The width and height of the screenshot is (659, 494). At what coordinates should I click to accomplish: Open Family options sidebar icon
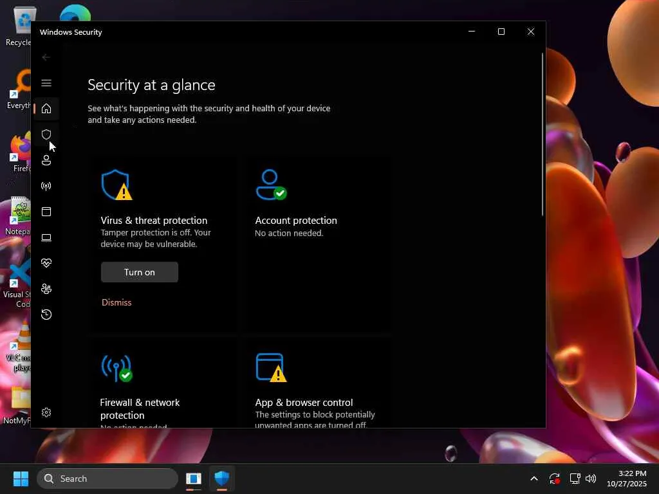click(x=46, y=289)
